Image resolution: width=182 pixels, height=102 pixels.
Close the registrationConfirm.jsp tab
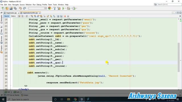[40, 13]
